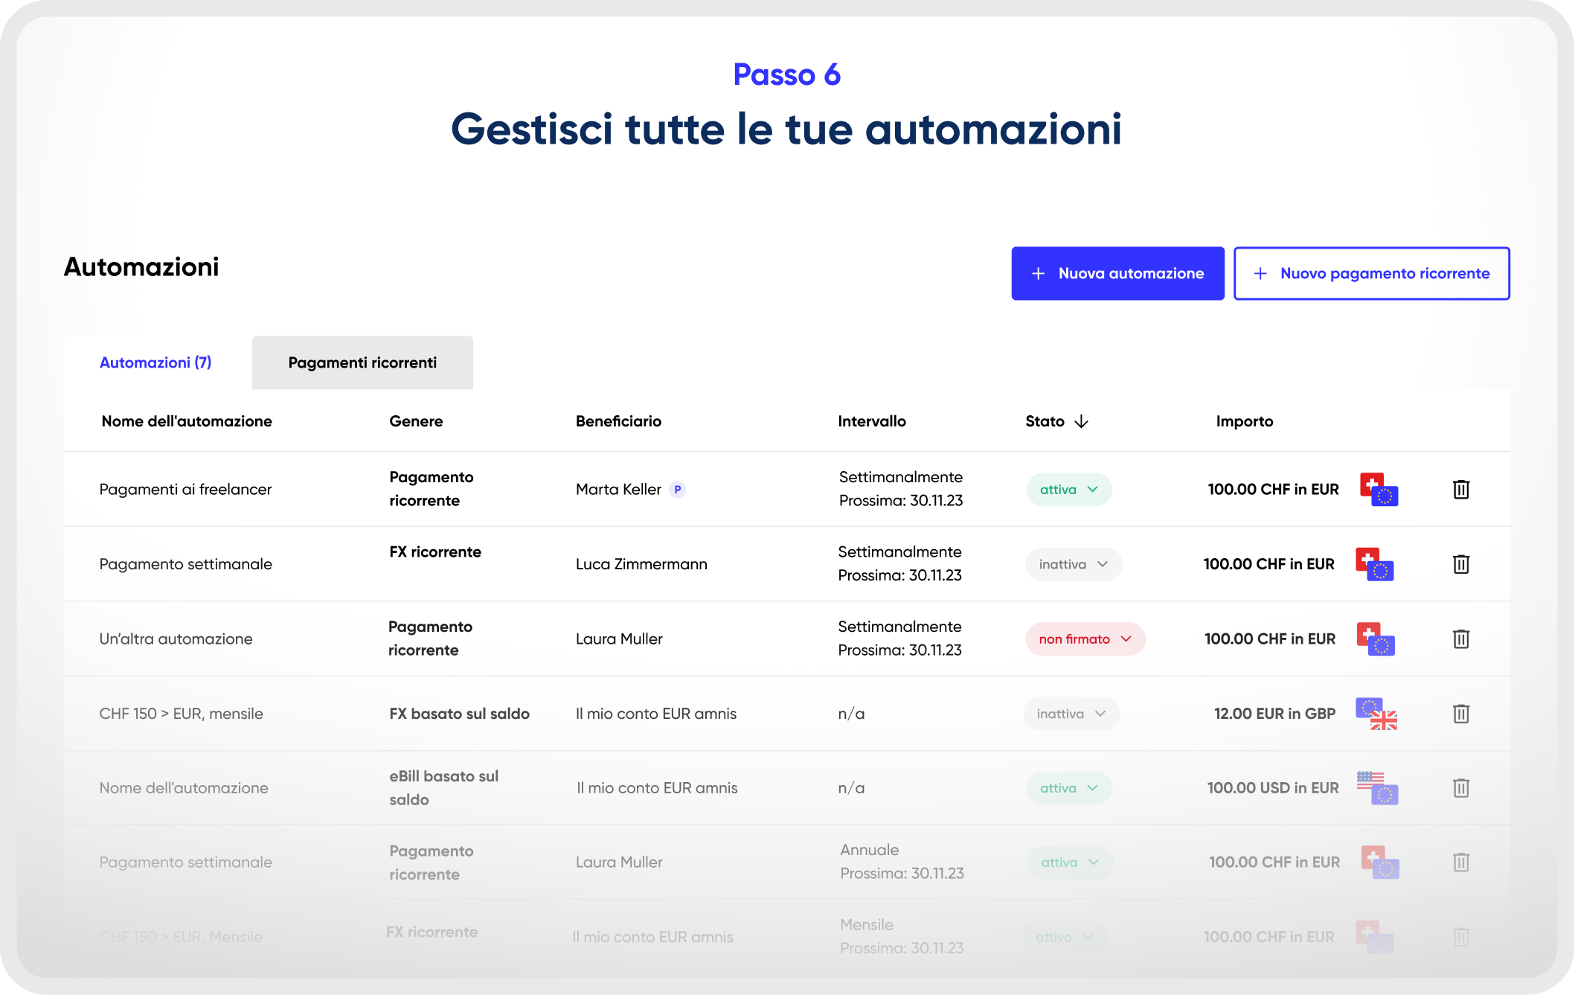Click the sort arrow on the Stato column
This screenshot has width=1575, height=995.
point(1081,420)
